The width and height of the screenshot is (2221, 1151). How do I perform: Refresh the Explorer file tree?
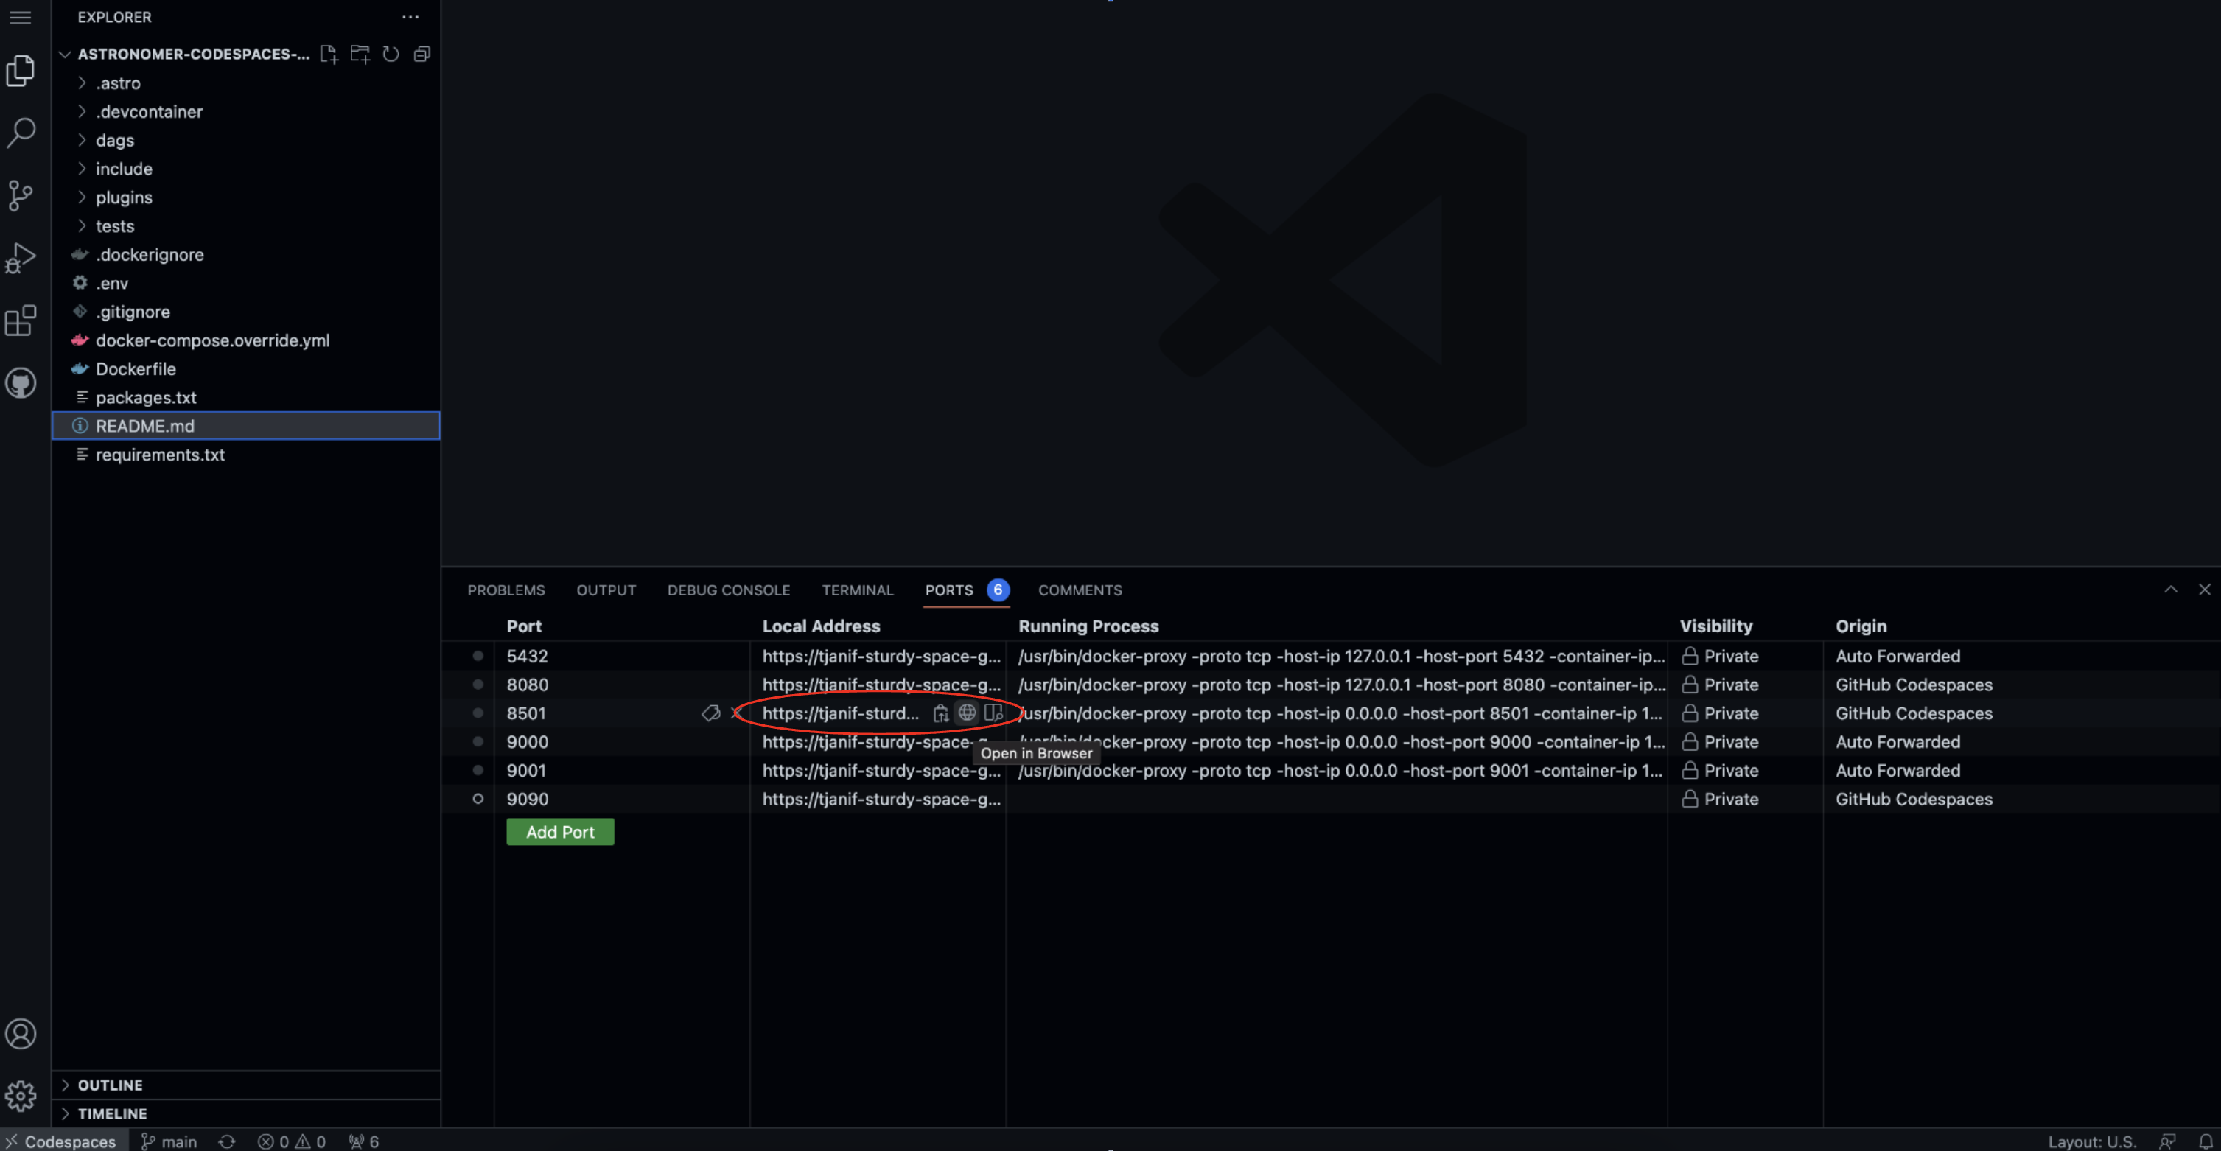(x=391, y=55)
